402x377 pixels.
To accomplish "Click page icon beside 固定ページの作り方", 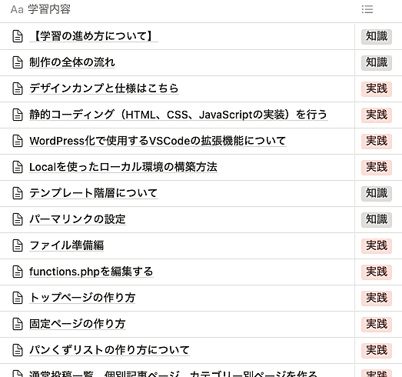I will tap(18, 324).
